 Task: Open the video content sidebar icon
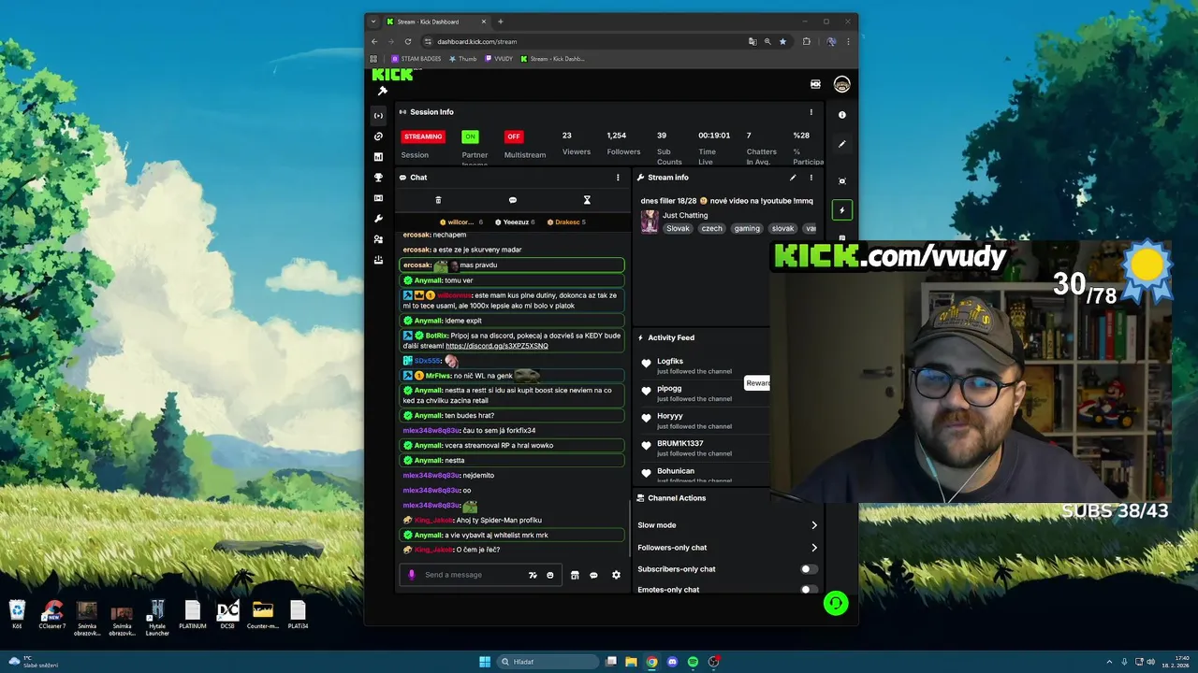click(x=378, y=198)
